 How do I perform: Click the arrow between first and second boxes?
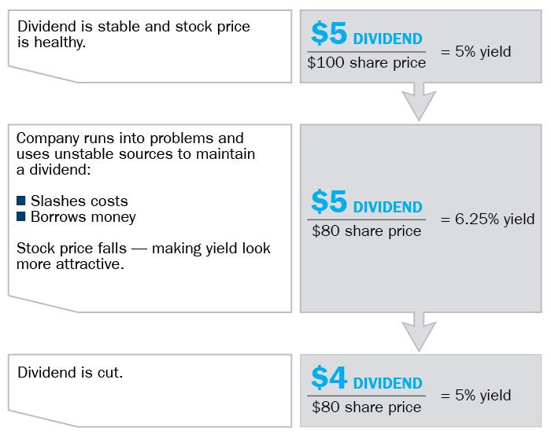419,101
